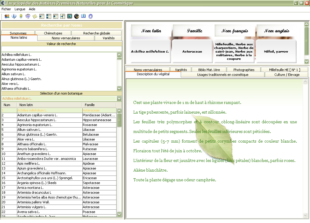Open the Millefeuille HE [N° 1] tab
The image size is (310, 223).
coord(285,69)
